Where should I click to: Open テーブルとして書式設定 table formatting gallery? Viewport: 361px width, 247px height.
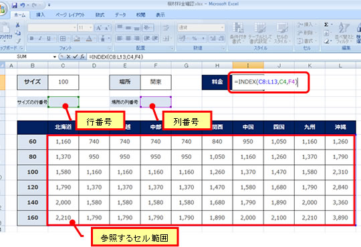click(260, 33)
